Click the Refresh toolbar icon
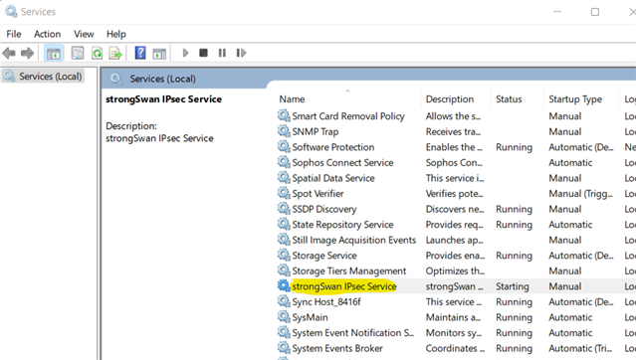636x360 pixels. (x=97, y=53)
